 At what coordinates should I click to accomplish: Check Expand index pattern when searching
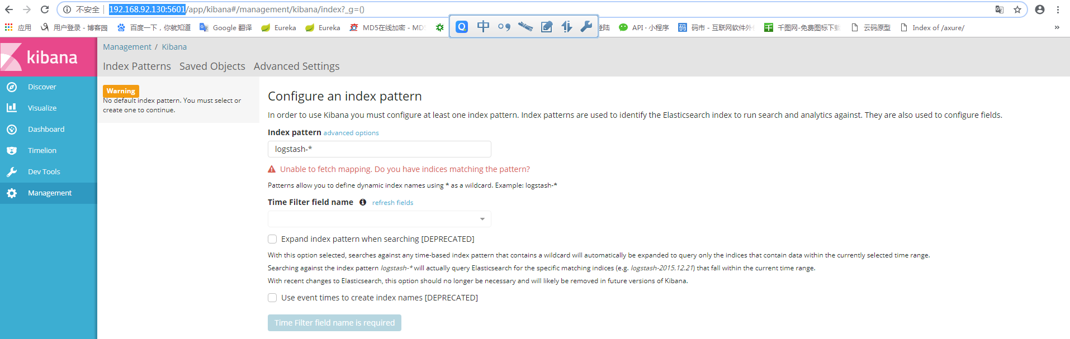click(x=272, y=239)
